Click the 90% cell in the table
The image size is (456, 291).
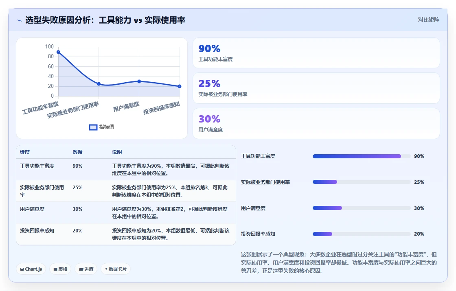tap(78, 166)
